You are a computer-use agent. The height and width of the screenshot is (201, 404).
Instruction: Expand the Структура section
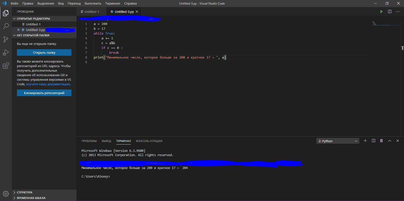(x=24, y=192)
